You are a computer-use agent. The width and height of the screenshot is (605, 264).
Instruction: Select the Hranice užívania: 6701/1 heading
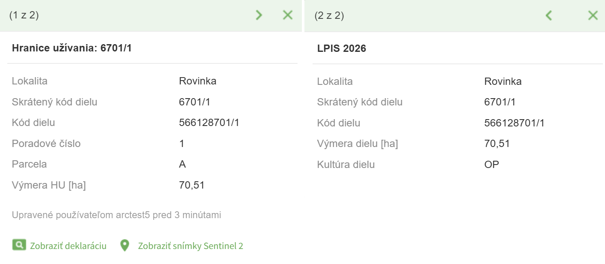tap(72, 48)
